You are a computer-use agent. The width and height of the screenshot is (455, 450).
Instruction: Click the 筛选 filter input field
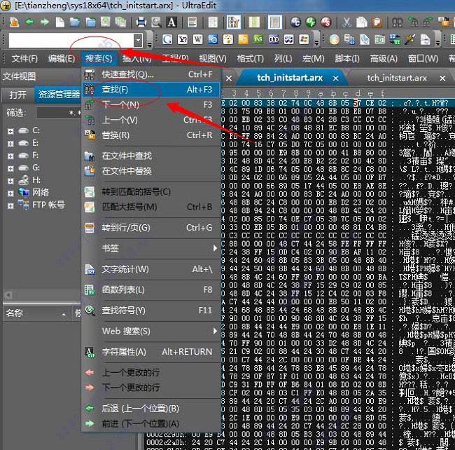[x=59, y=113]
